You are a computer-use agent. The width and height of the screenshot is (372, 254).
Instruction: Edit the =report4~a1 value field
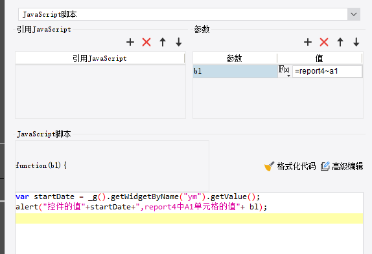(x=327, y=71)
